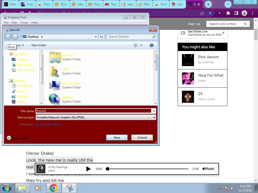Open the change view options arrow
Viewport: 258px width, 193px height.
click(x=141, y=45)
